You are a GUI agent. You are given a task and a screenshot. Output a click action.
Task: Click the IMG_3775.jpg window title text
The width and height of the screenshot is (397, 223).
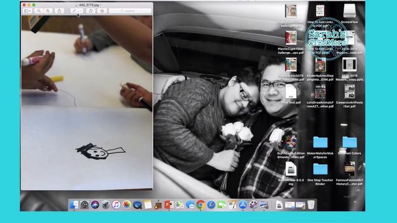[89, 5]
